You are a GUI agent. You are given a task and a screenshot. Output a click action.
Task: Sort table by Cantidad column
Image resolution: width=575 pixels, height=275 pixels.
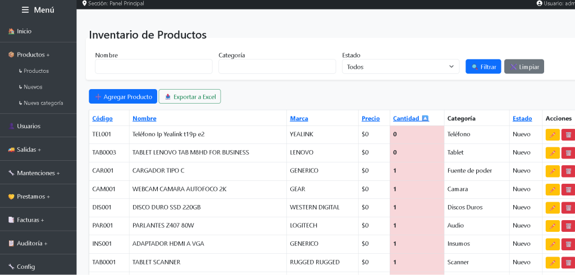point(410,119)
